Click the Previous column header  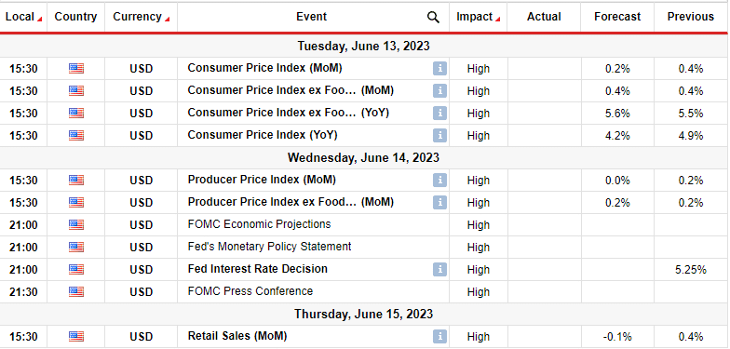coord(691,17)
